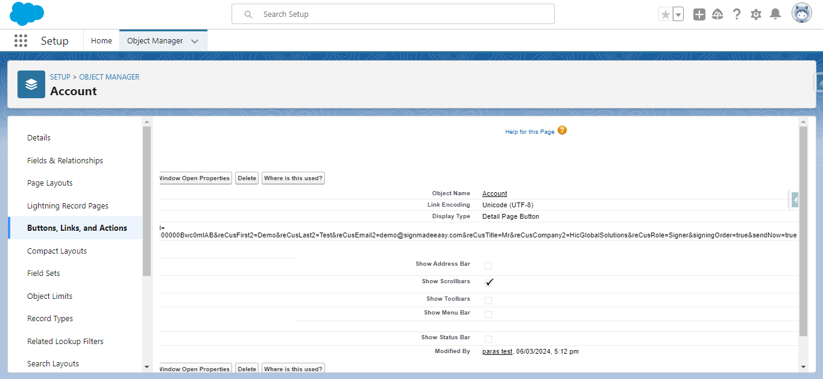The image size is (823, 379).
Task: Click the bottom Where is this used? button
Action: 293,368
